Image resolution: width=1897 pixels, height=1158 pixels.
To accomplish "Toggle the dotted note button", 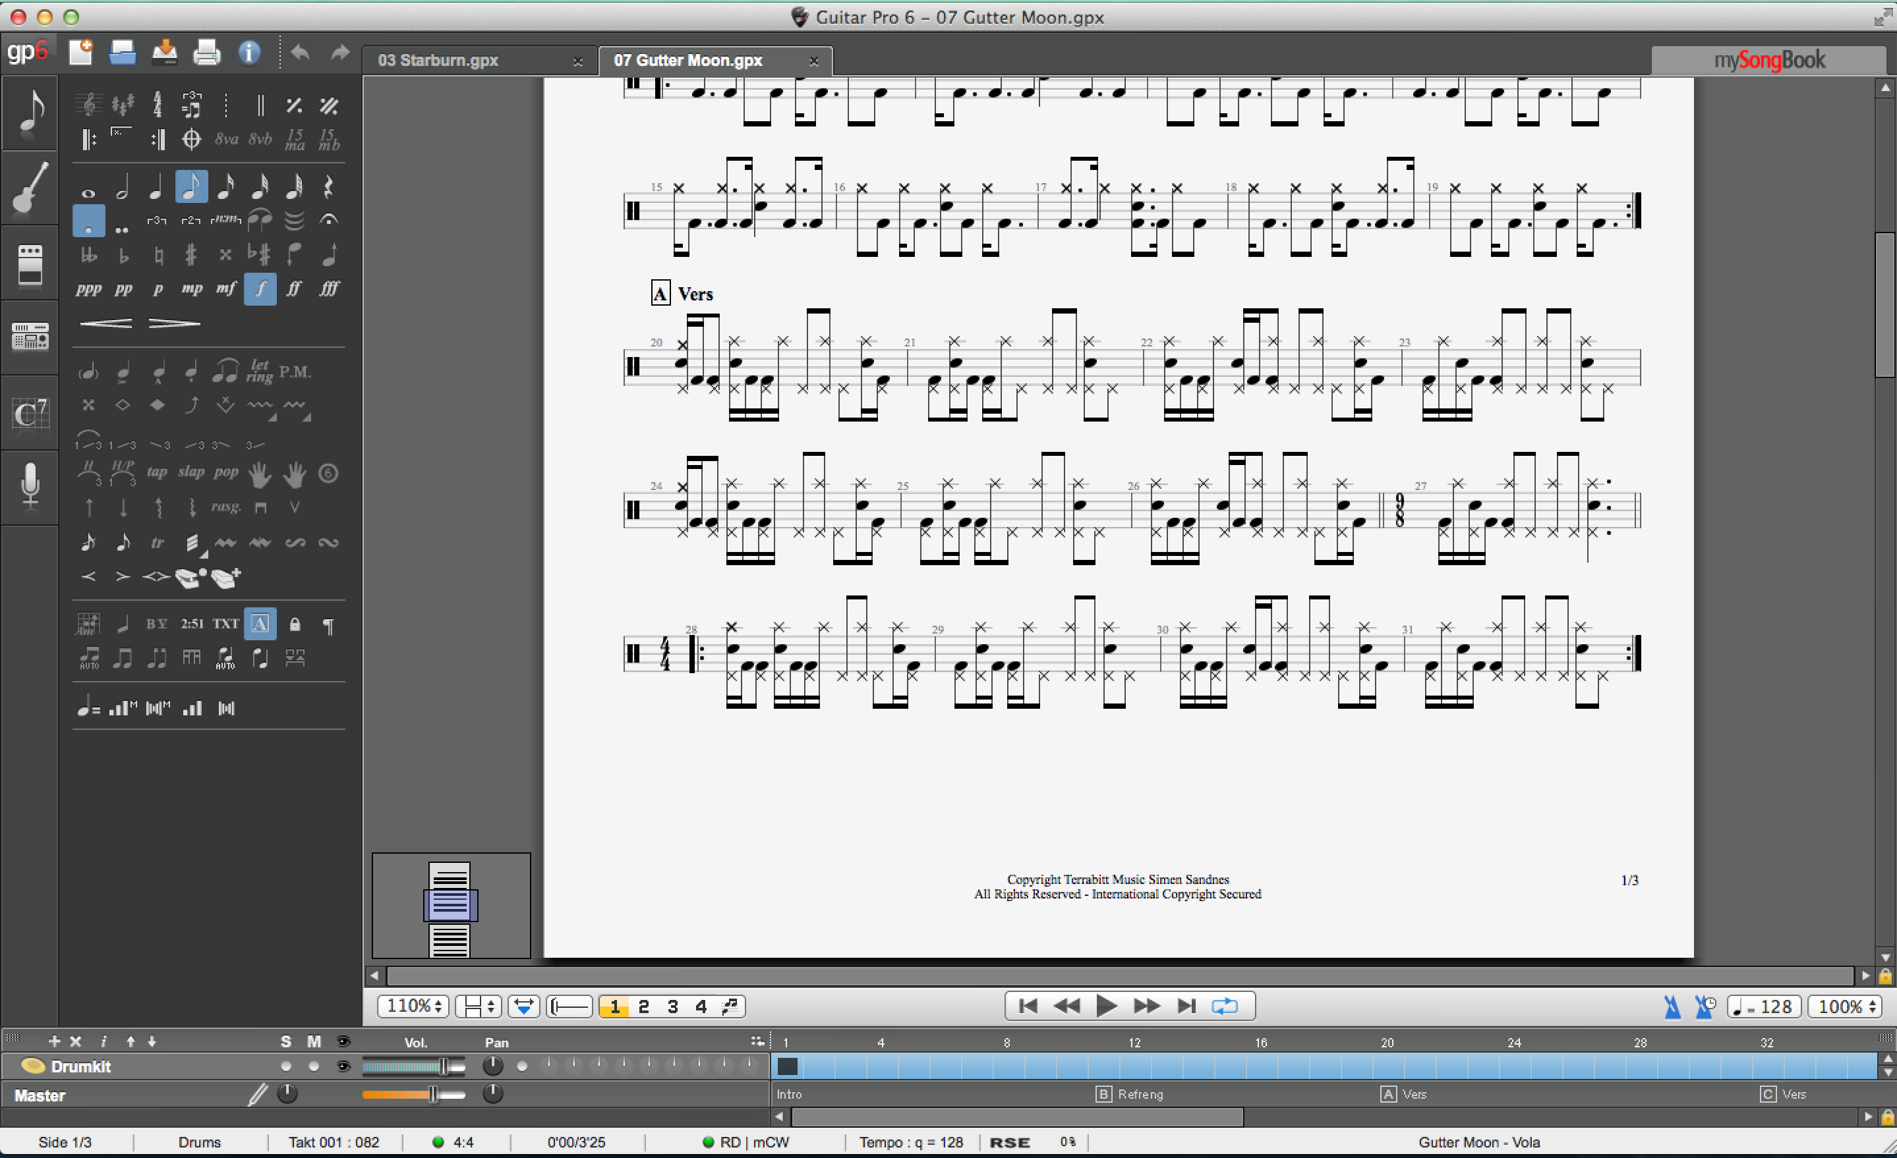I will point(88,221).
